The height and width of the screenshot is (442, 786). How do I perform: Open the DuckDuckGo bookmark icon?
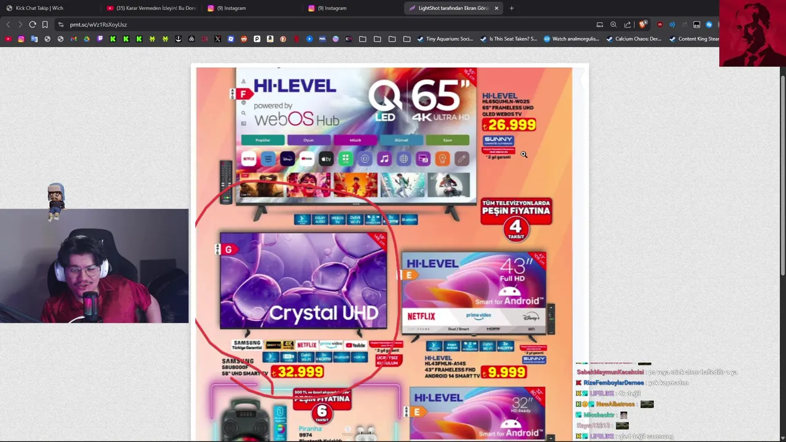(283, 39)
